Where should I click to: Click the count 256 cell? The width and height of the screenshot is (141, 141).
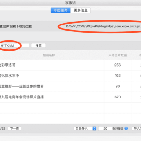point(117,65)
